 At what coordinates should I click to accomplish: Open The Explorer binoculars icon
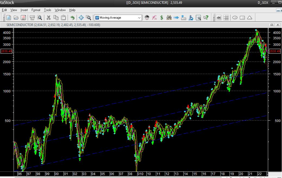point(169,18)
